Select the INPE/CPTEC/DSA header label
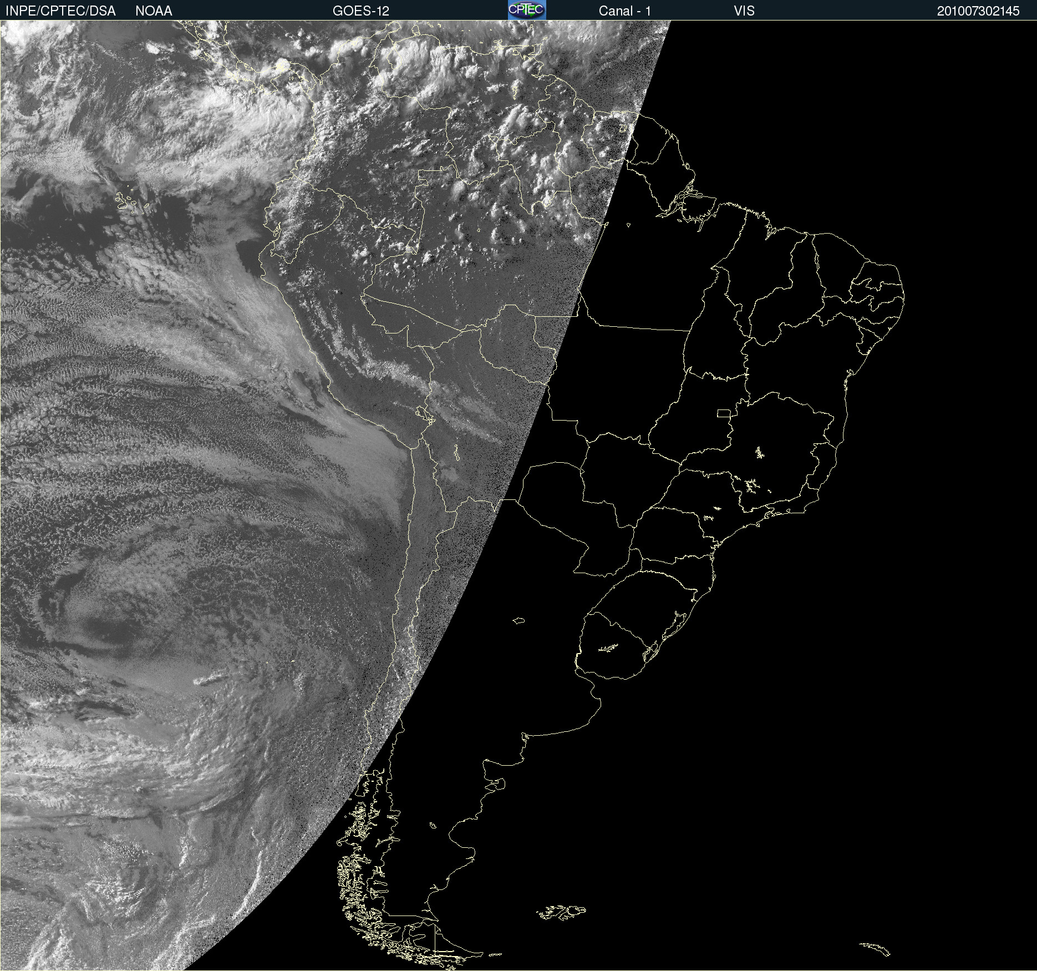This screenshot has width=1037, height=971. [60, 11]
